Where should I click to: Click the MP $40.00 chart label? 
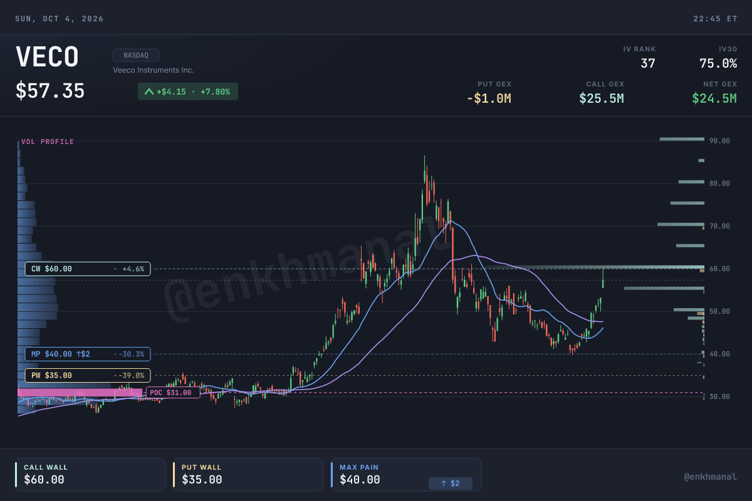pos(88,354)
